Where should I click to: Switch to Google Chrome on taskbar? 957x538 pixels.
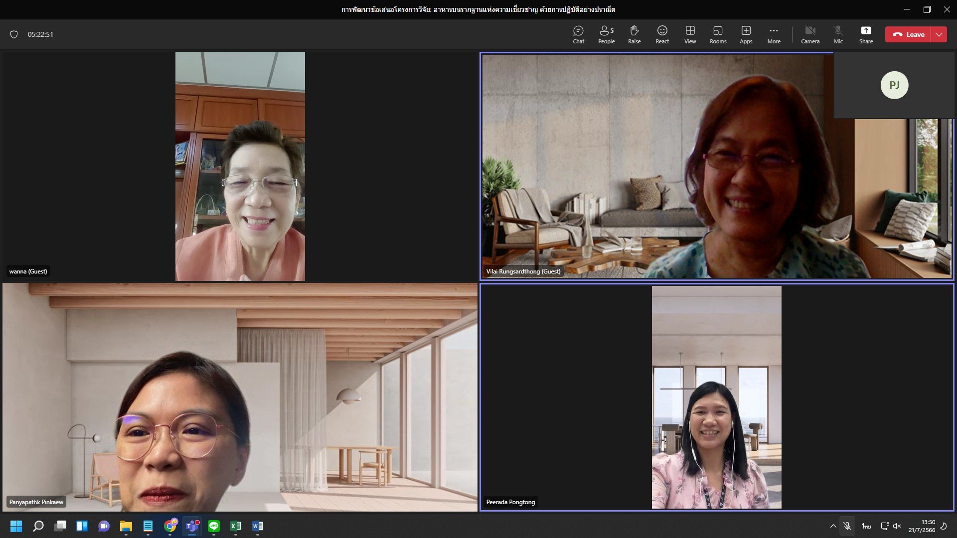click(x=170, y=526)
